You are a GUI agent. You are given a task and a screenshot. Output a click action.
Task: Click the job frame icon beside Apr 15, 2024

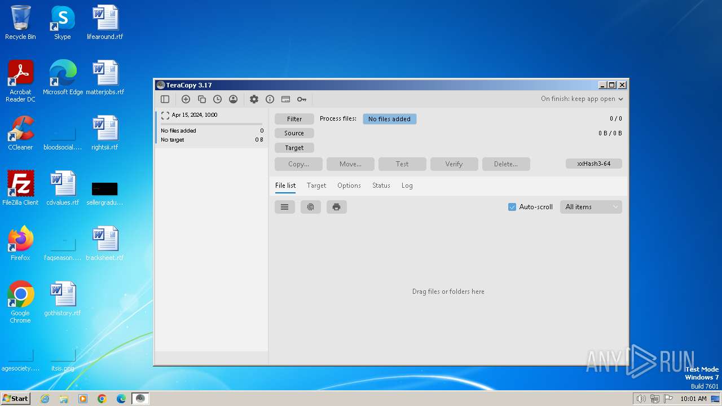point(165,115)
